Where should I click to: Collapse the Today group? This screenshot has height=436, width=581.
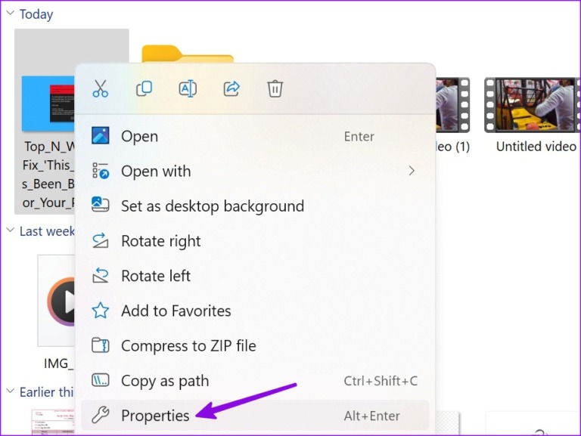10,14
